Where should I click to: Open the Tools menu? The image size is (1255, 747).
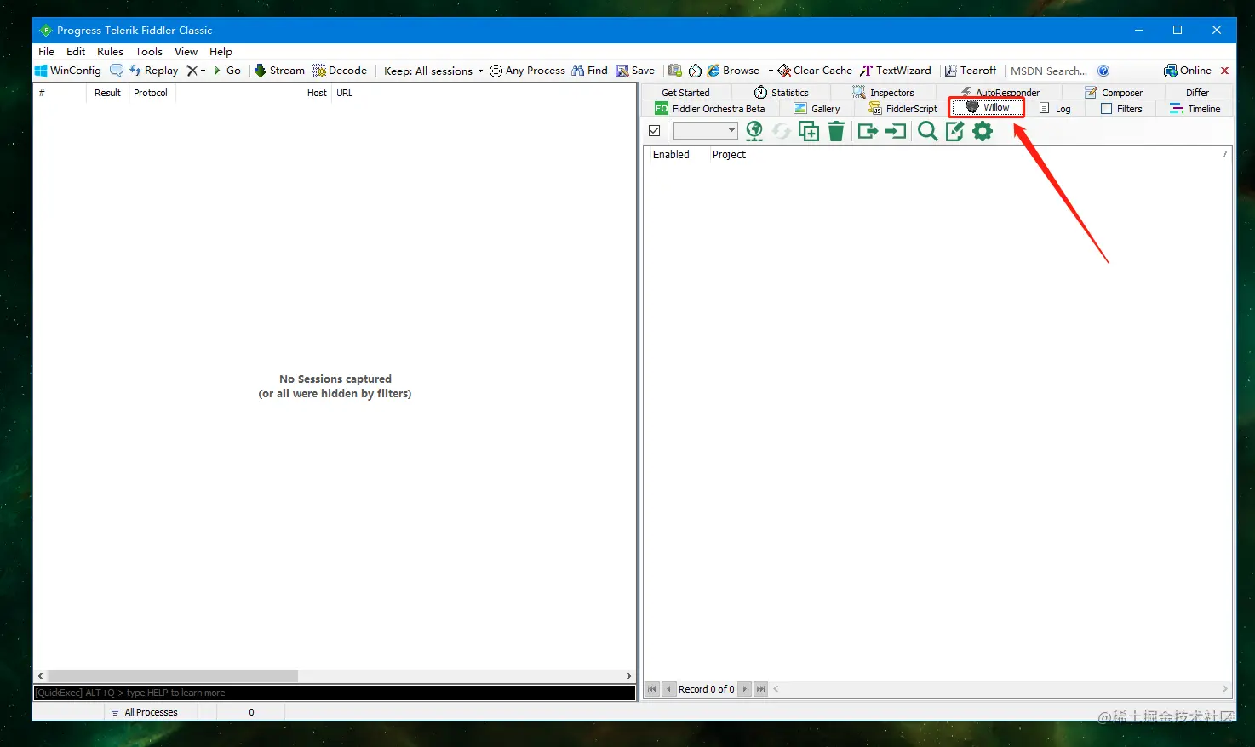click(x=148, y=51)
